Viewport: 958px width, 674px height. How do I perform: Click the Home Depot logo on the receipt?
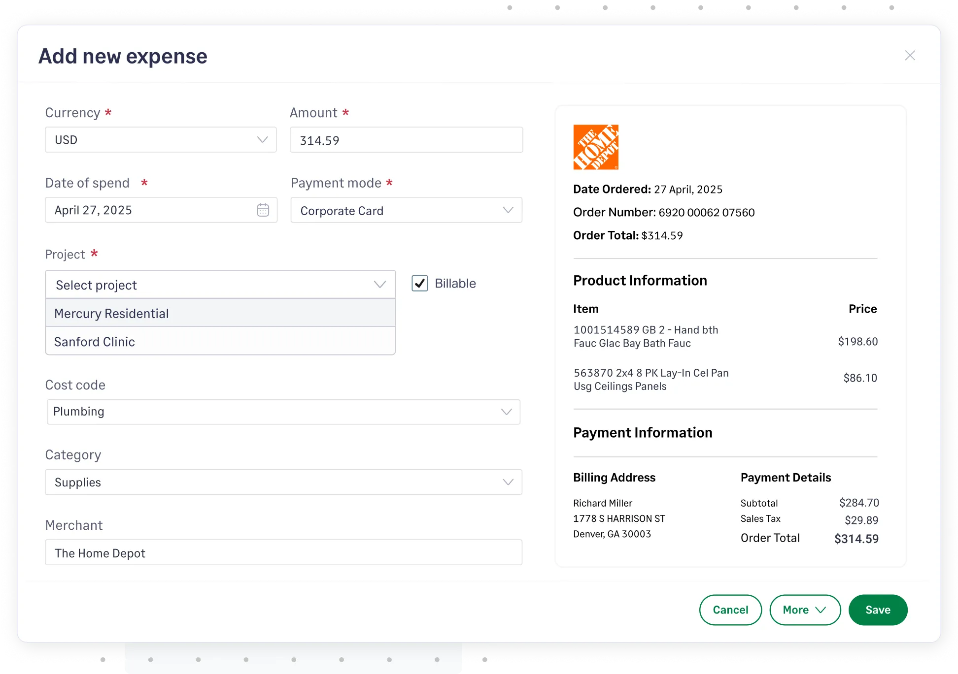click(x=595, y=147)
